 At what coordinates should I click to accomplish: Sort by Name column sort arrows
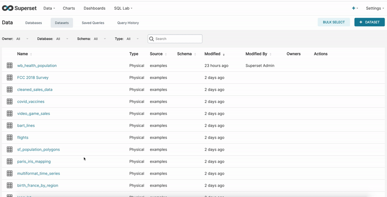point(31,54)
